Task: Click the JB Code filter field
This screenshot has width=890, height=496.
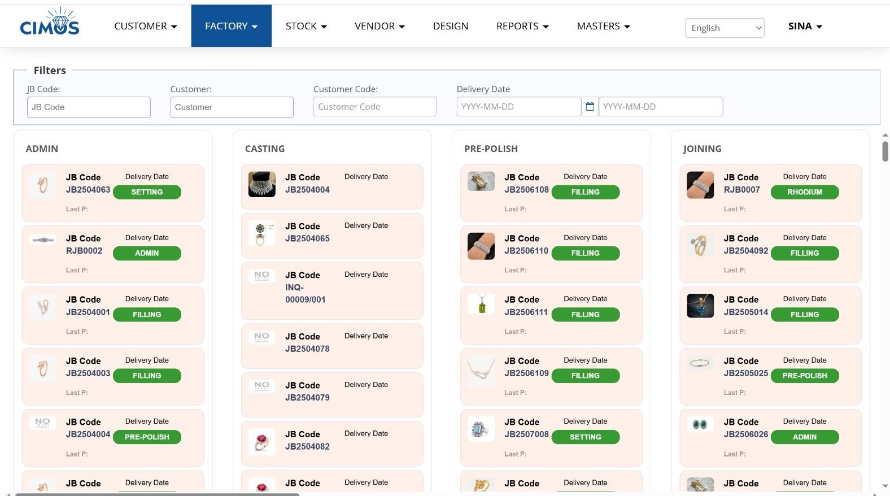Action: 89,107
